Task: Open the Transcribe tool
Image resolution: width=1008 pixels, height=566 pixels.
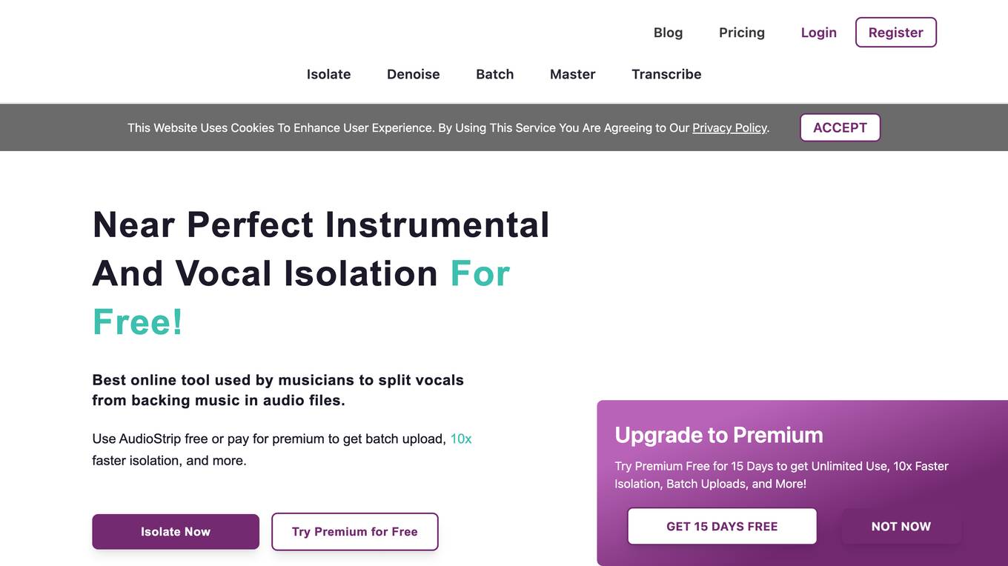Action: [x=666, y=74]
